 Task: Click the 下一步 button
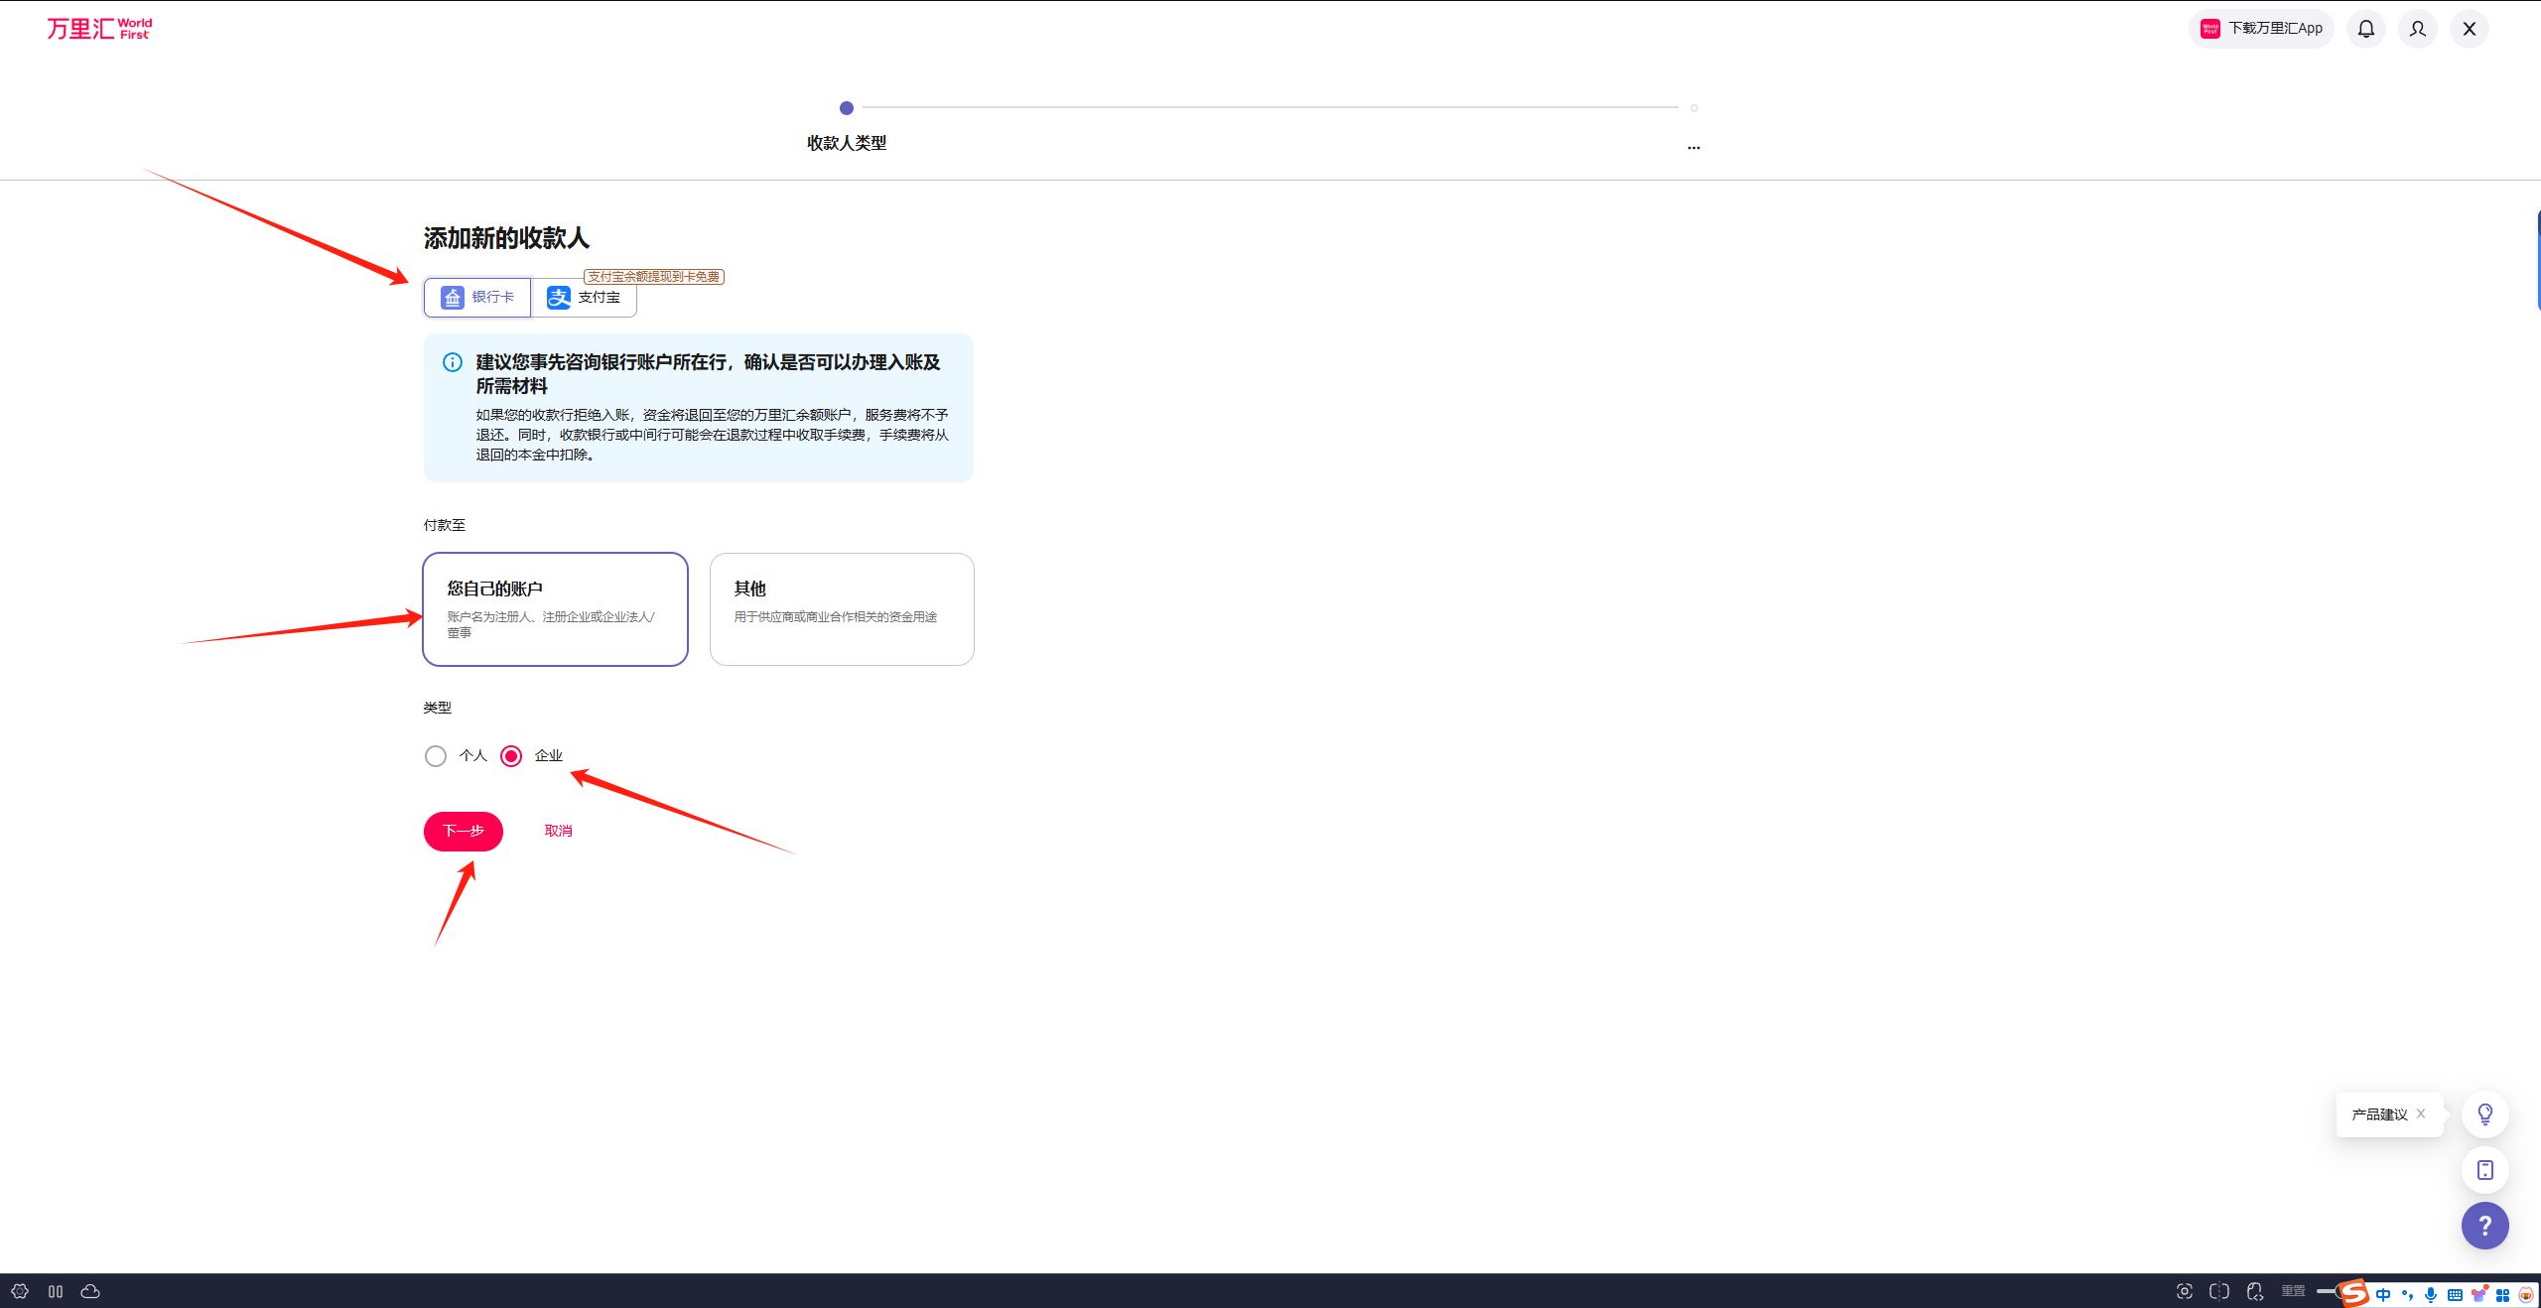(464, 832)
